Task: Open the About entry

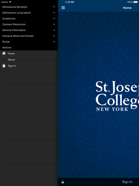Action: 11,60
